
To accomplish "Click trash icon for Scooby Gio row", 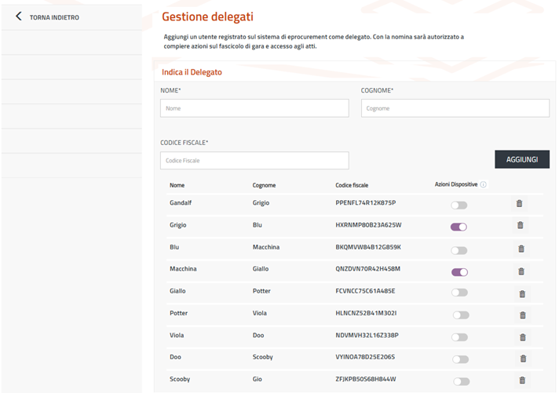I will coord(522,380).
